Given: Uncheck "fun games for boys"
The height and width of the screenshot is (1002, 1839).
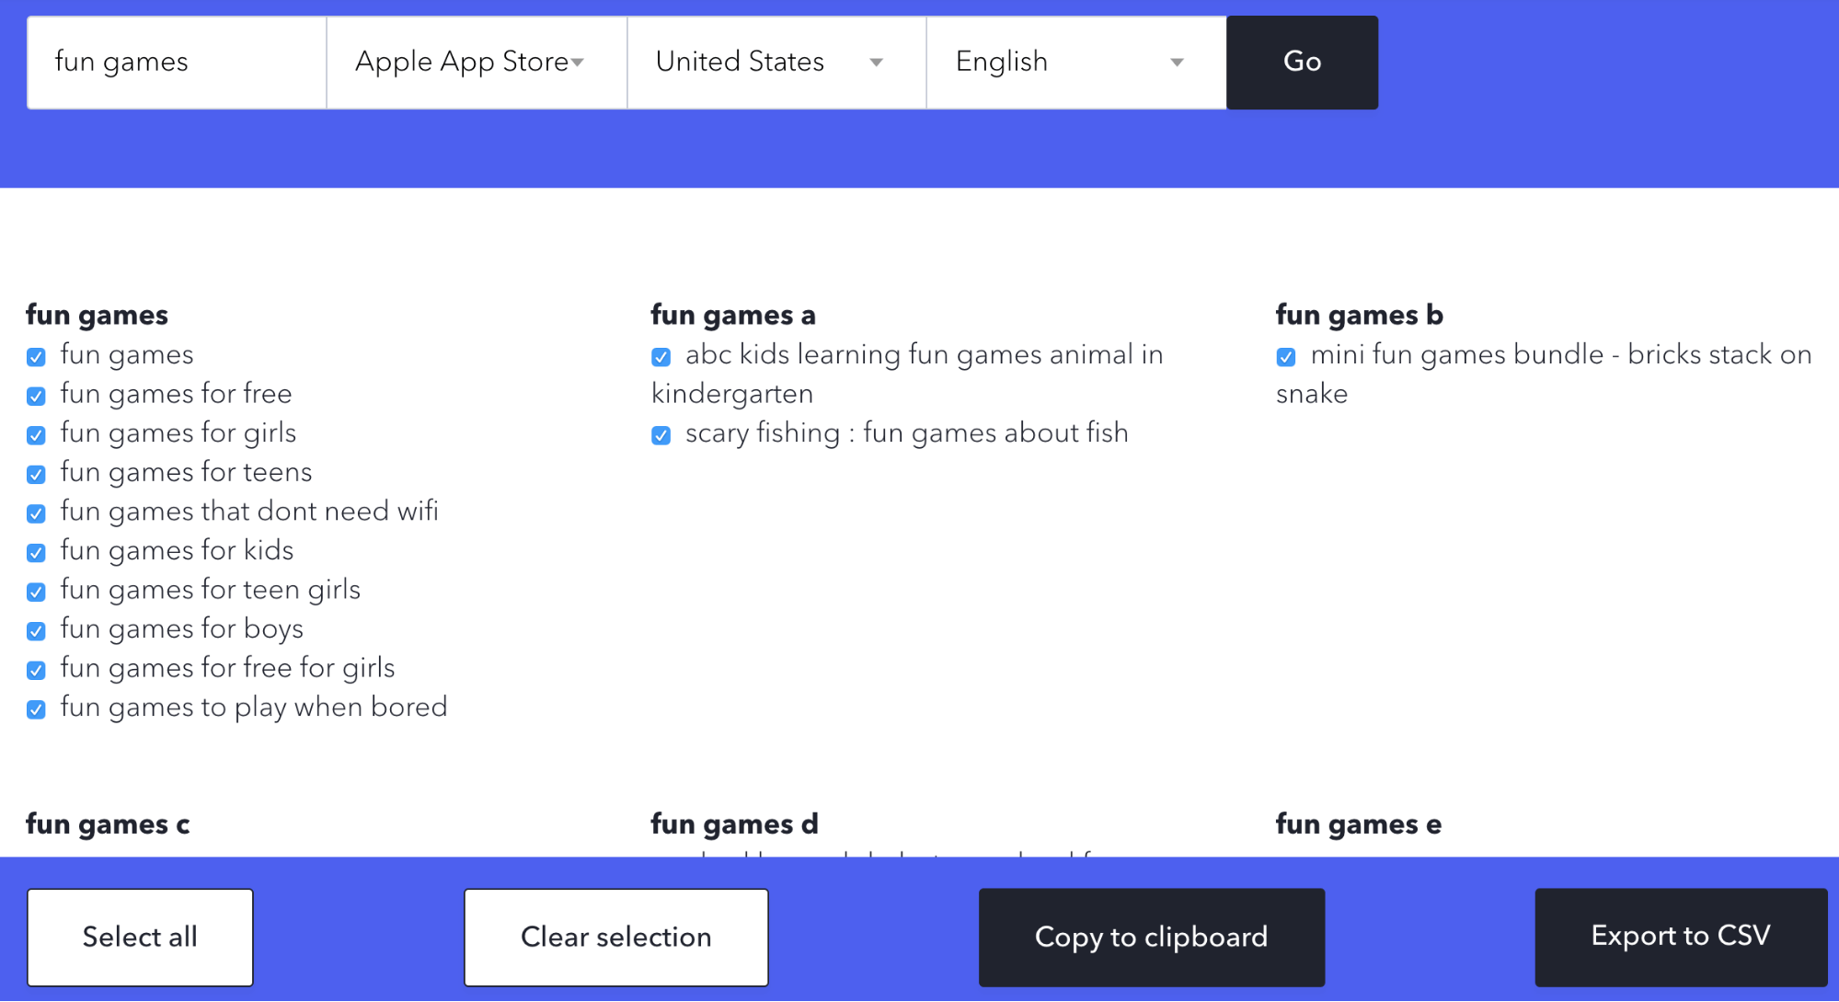Looking at the screenshot, I should pos(36,631).
